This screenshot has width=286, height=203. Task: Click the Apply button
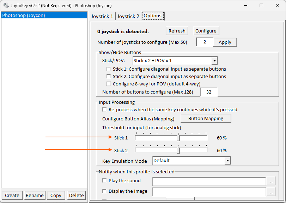tap(225, 42)
